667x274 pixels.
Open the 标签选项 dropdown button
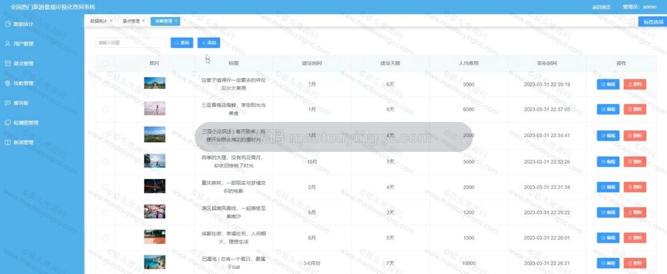(653, 21)
